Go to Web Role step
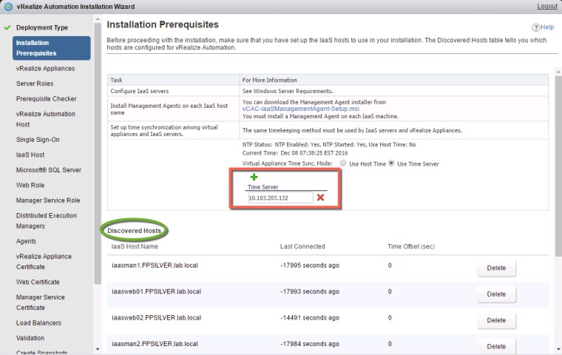 tap(30, 185)
